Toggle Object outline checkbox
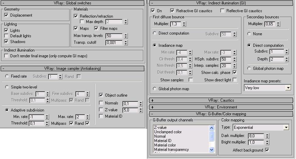This screenshot has height=159, width=296. [101, 95]
